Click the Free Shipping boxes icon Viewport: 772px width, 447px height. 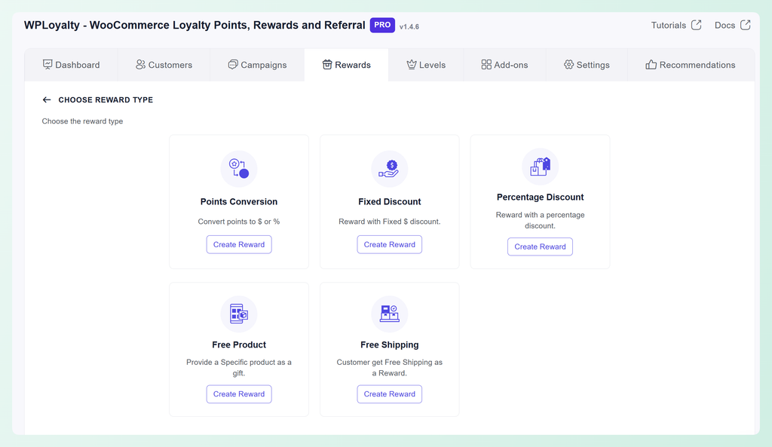click(390, 314)
